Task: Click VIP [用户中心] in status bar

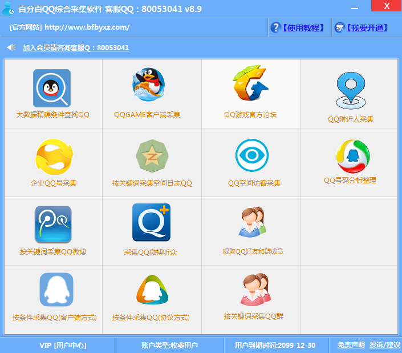Action: click(x=63, y=345)
